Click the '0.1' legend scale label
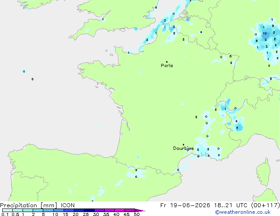 point(5,214)
